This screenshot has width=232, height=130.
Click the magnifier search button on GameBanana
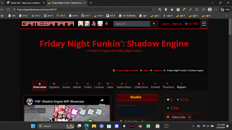(x=154, y=24)
